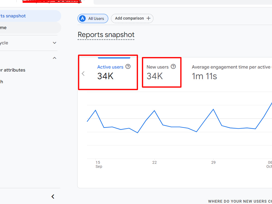Select the All Users segment chip
272x204 pixels.
pyautogui.click(x=93, y=18)
